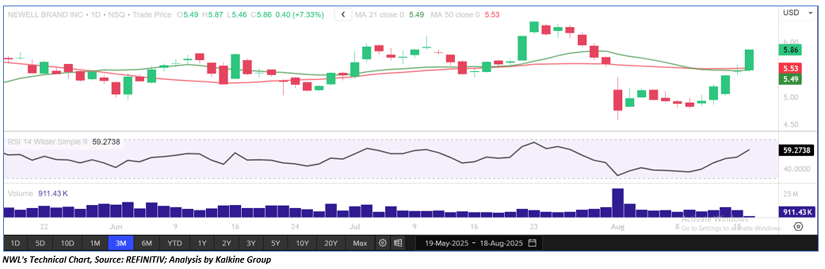Screen dimensions: 825x269
Task: Collapse the legend with left chevron button
Action: 343,15
